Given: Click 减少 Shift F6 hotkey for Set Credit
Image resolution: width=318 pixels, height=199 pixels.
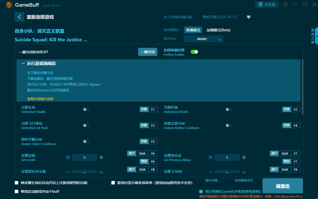Looking at the screenshot, I should (x=142, y=153).
